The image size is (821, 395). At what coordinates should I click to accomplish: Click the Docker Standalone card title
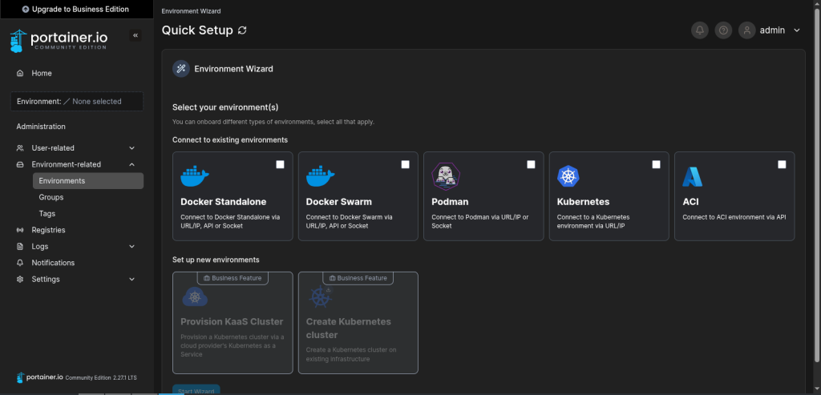pyautogui.click(x=224, y=202)
